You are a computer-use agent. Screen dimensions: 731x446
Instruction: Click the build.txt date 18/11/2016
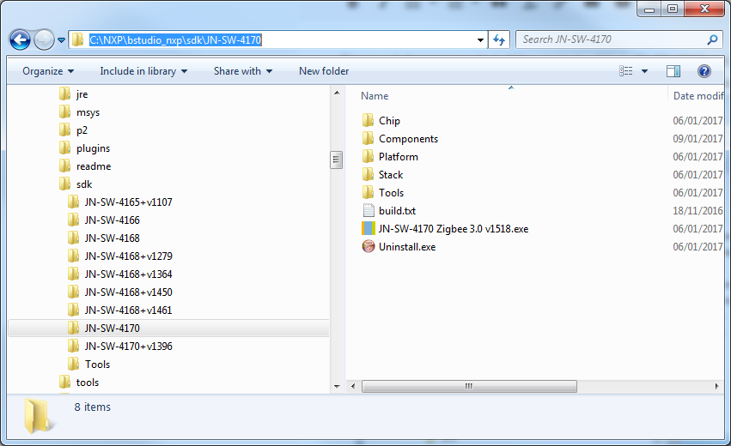(697, 211)
